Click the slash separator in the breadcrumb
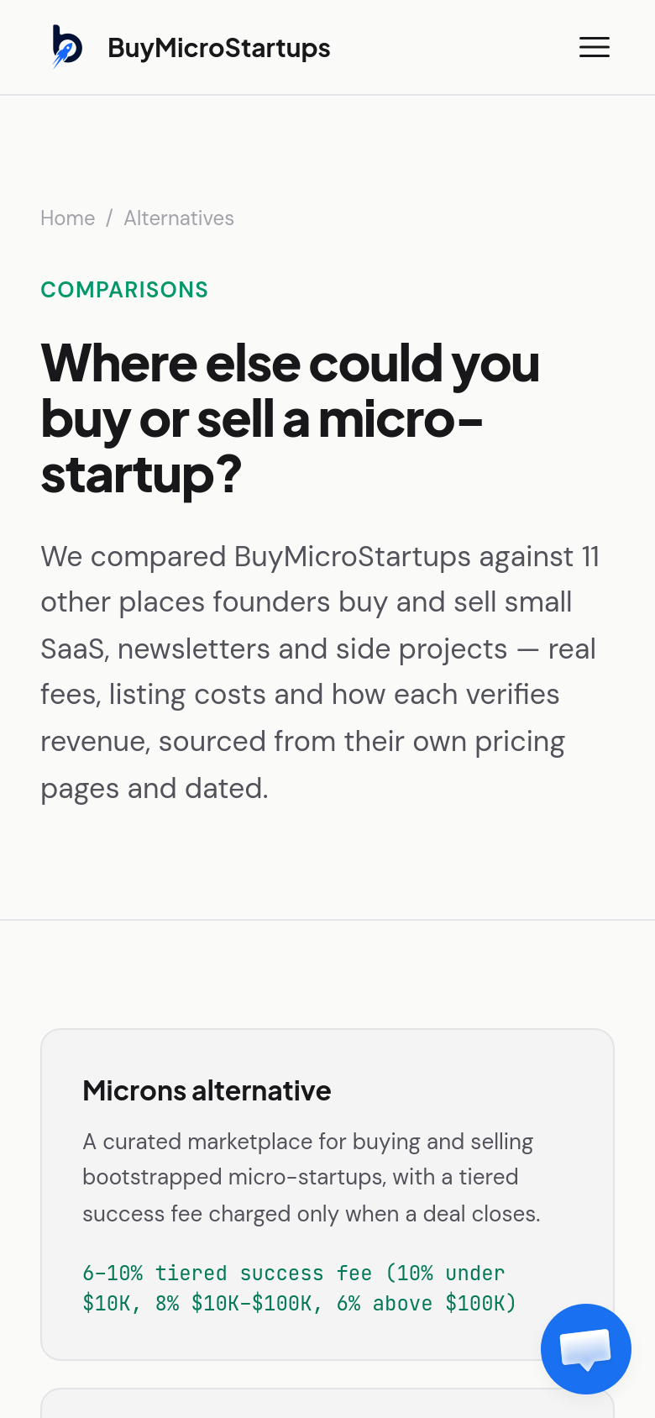655x1418 pixels. click(x=109, y=218)
